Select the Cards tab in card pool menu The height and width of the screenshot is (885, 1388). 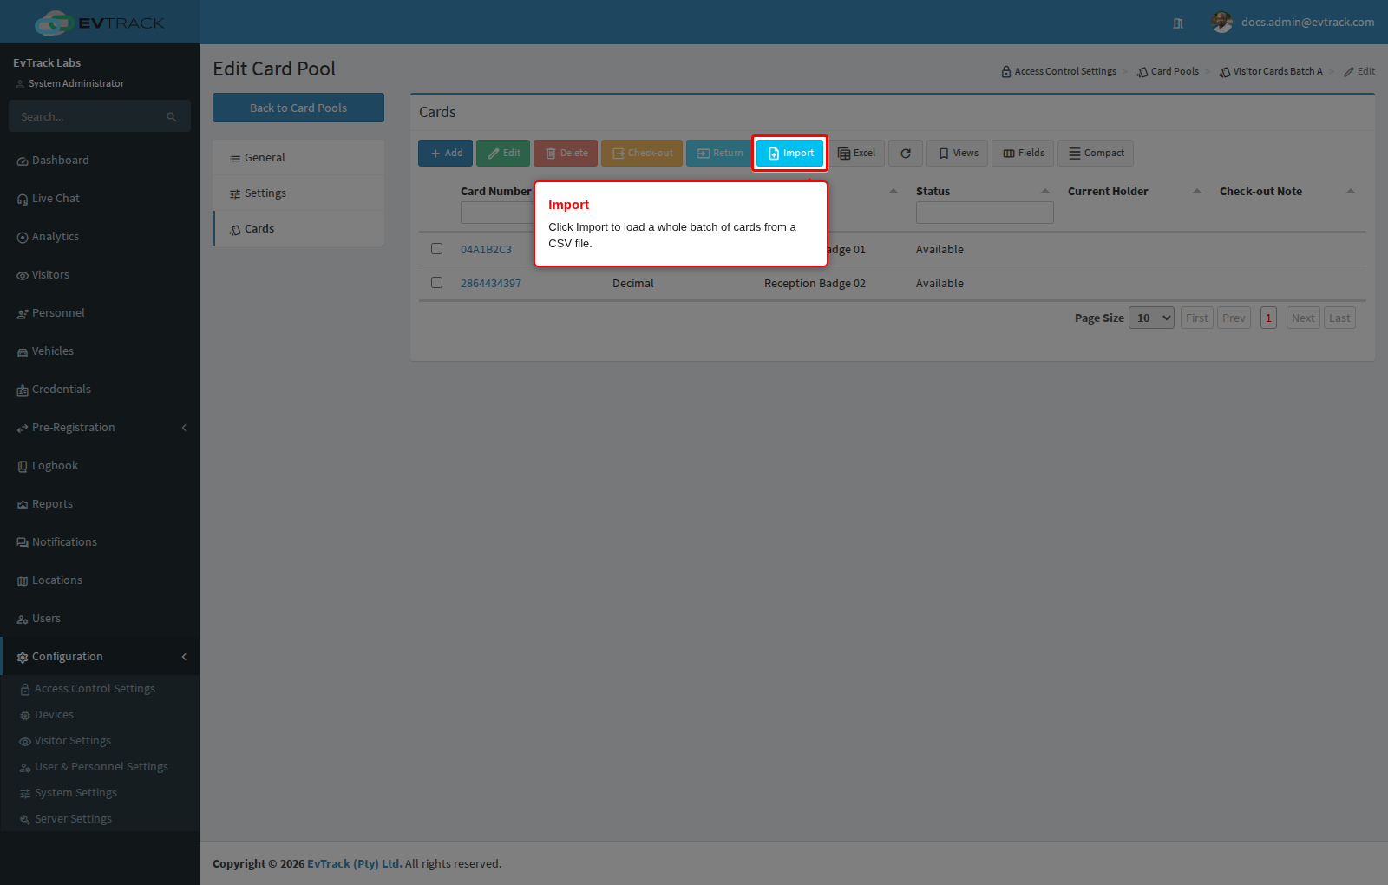(298, 229)
